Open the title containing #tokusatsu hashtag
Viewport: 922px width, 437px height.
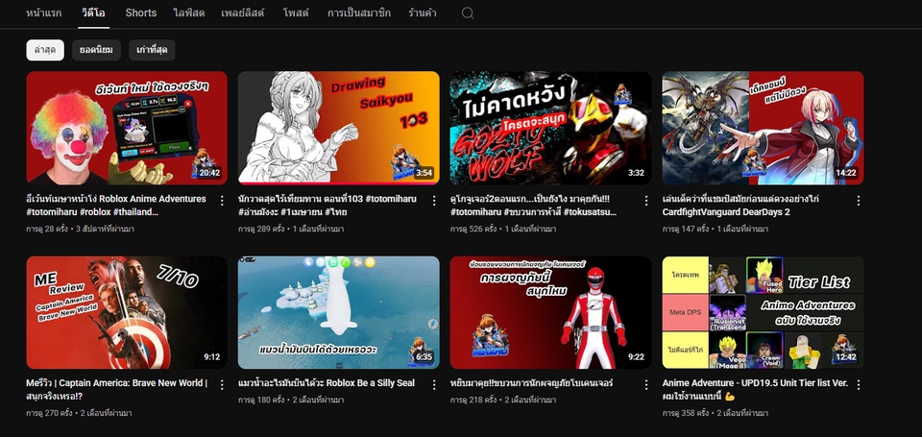click(533, 206)
